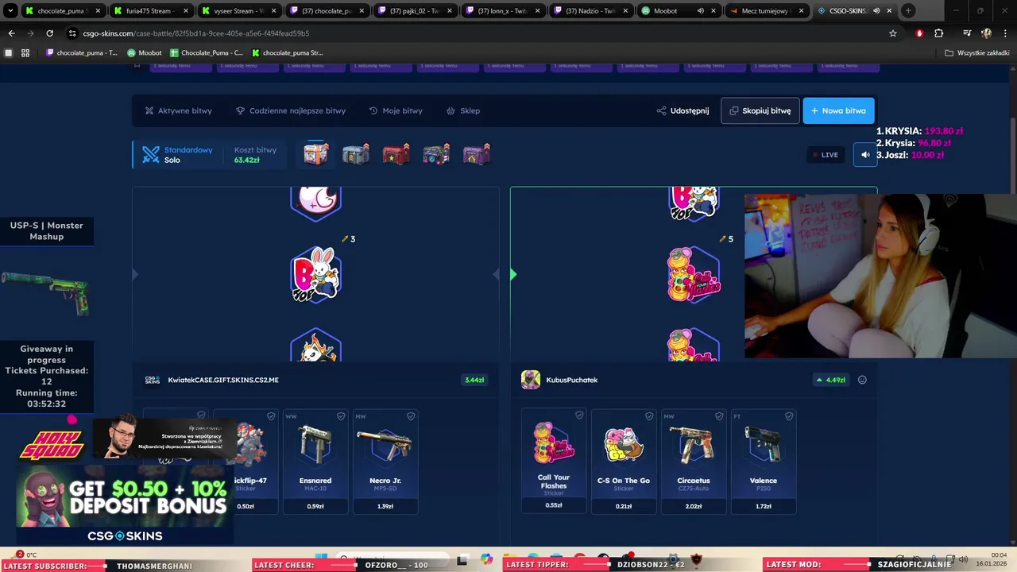
Task: Open the Chocolate_Puma - C... bookmark
Action: click(x=207, y=53)
